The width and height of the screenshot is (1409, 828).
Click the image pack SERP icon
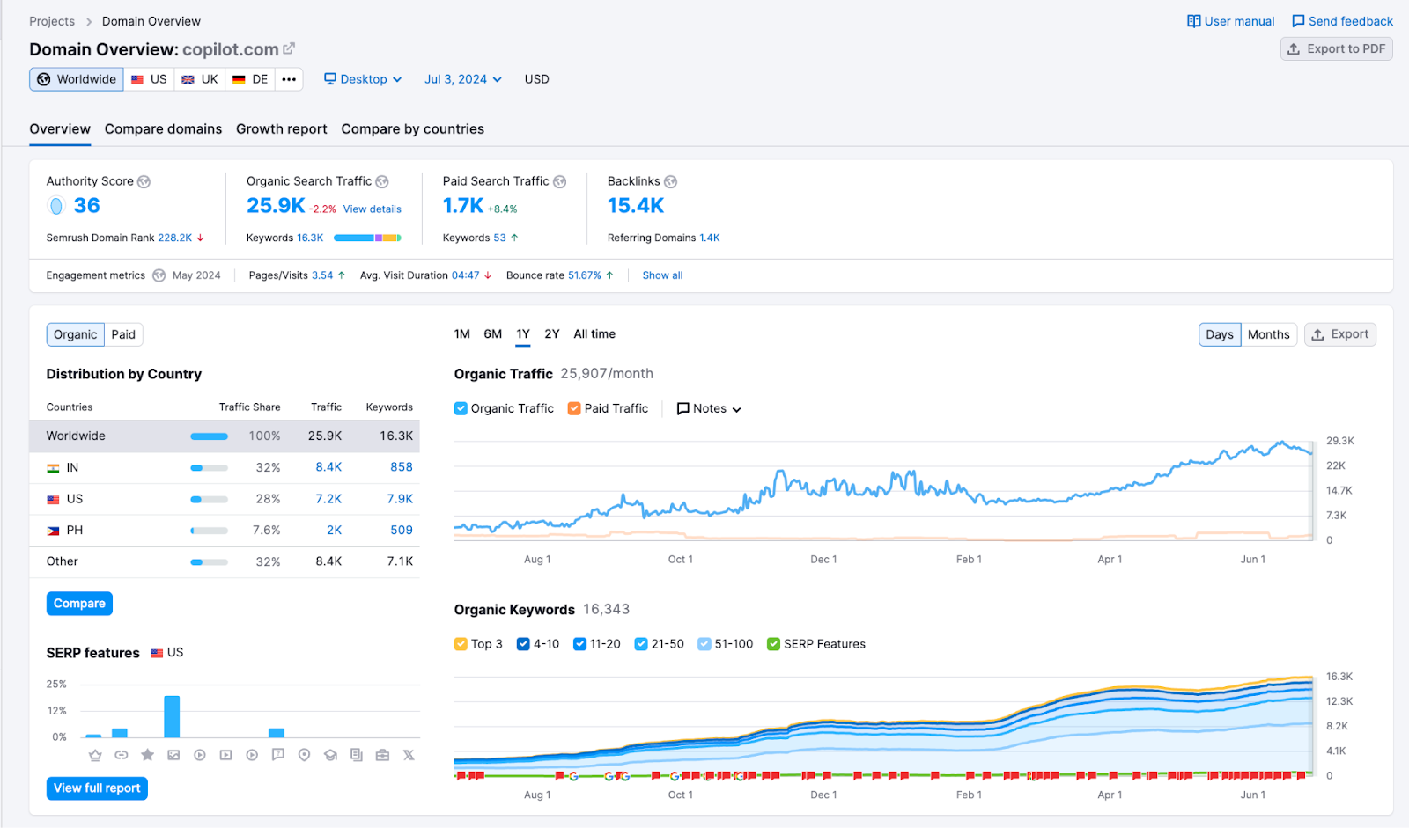[173, 755]
